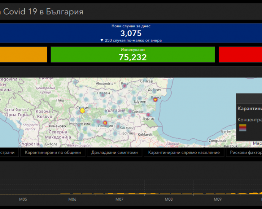Click the M06 marker on timeline
The image size is (262, 209).
click(x=72, y=199)
